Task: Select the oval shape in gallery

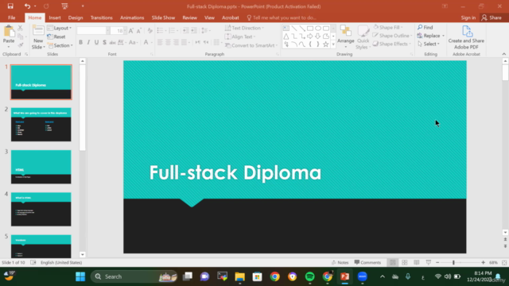Action: tap(318, 29)
